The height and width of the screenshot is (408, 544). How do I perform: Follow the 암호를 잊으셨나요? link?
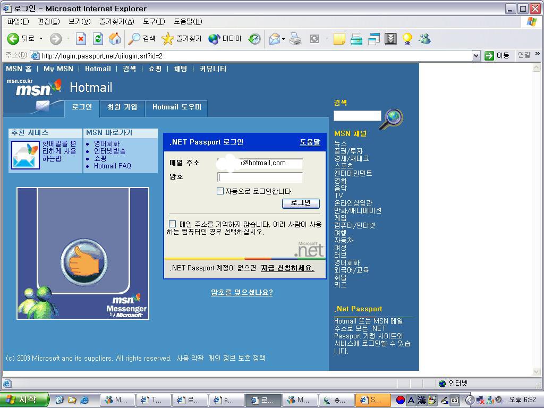(x=242, y=293)
